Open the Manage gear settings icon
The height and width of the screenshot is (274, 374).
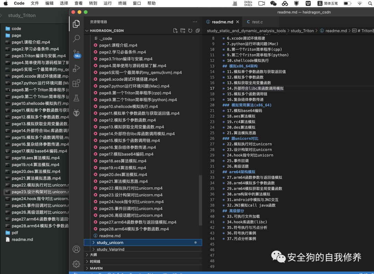click(76, 264)
